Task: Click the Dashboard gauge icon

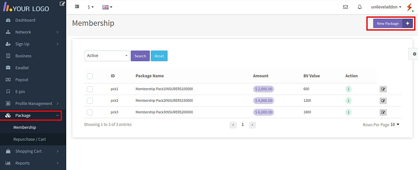Action: pyautogui.click(x=8, y=20)
